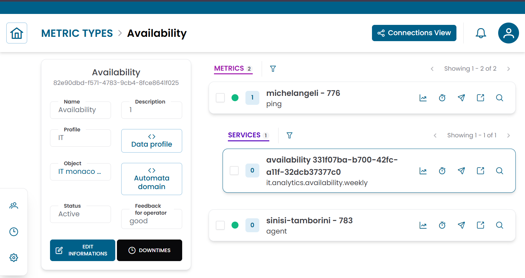Tick the availability service checkbox
525x278 pixels.
234,171
